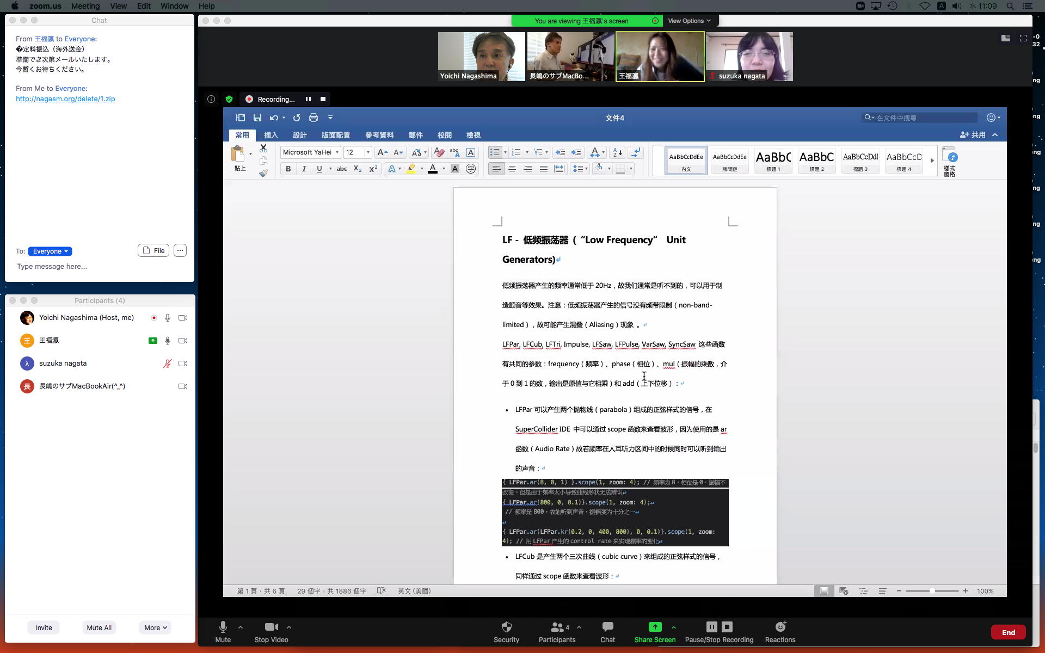Click the center align paragraph icon
Image resolution: width=1045 pixels, height=653 pixels.
pyautogui.click(x=512, y=169)
